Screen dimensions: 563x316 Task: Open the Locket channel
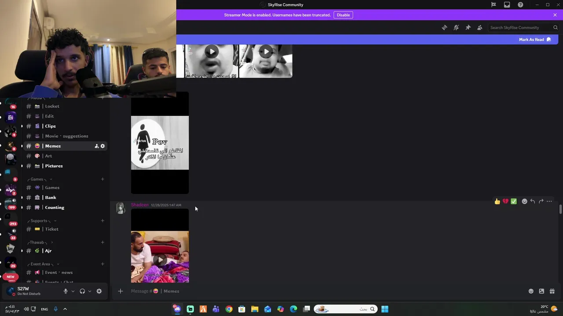point(66,106)
